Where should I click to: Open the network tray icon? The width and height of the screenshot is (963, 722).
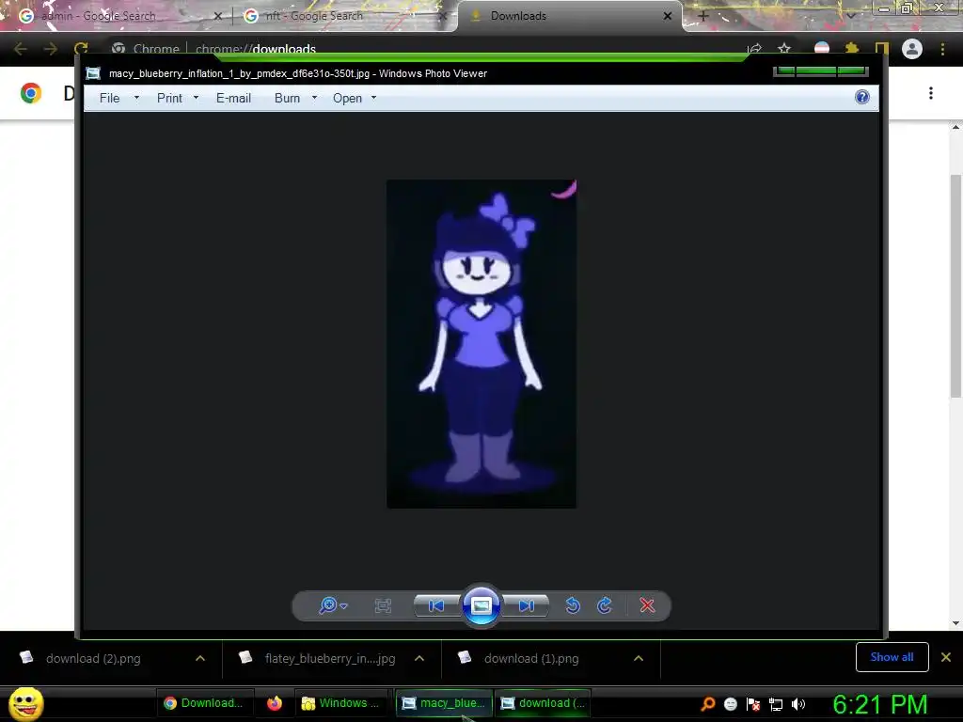click(x=776, y=703)
